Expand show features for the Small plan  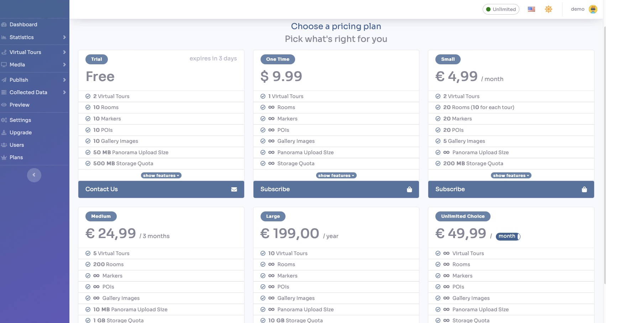click(x=511, y=176)
